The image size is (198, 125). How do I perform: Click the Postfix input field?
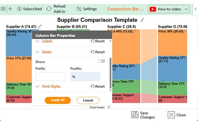(85, 77)
